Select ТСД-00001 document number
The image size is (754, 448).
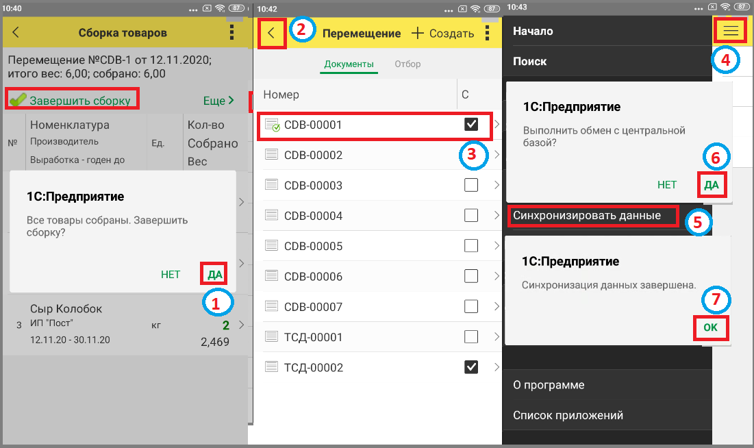click(x=313, y=337)
